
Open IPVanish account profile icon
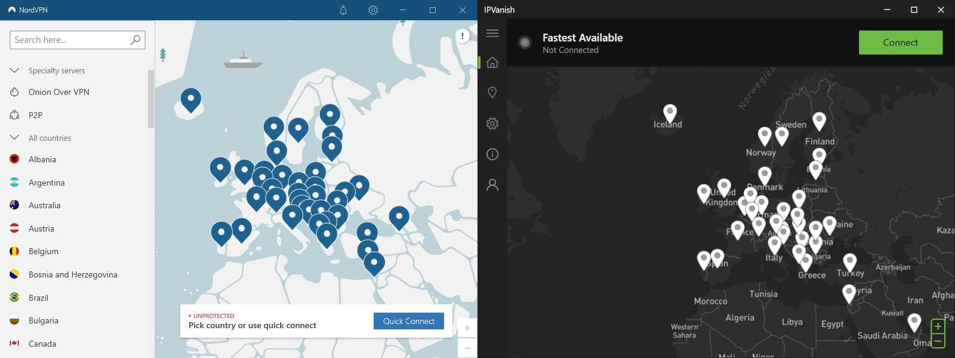click(492, 185)
